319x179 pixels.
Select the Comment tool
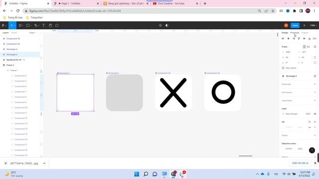coord(57,25)
